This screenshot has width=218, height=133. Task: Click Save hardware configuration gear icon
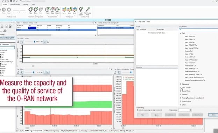(41, 9)
